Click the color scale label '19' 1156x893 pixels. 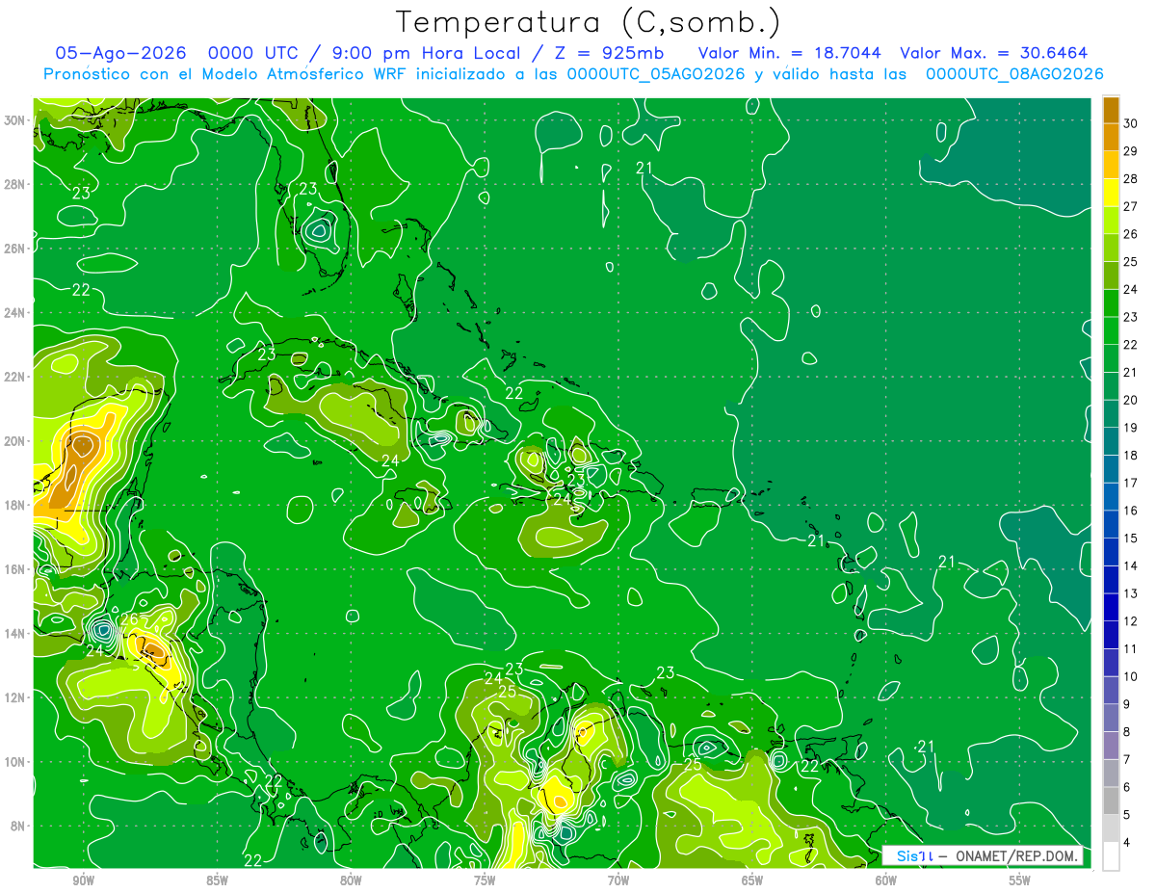click(1131, 428)
